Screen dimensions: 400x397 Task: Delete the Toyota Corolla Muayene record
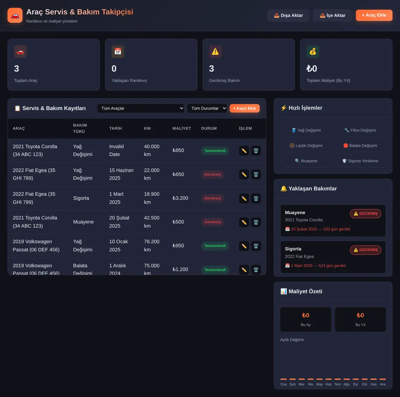pos(256,222)
